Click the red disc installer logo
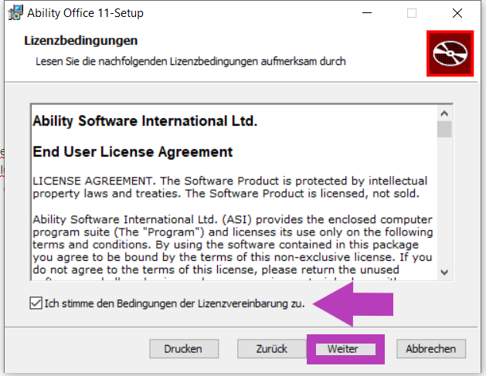Viewport: 486px width, 376px height. 450,53
